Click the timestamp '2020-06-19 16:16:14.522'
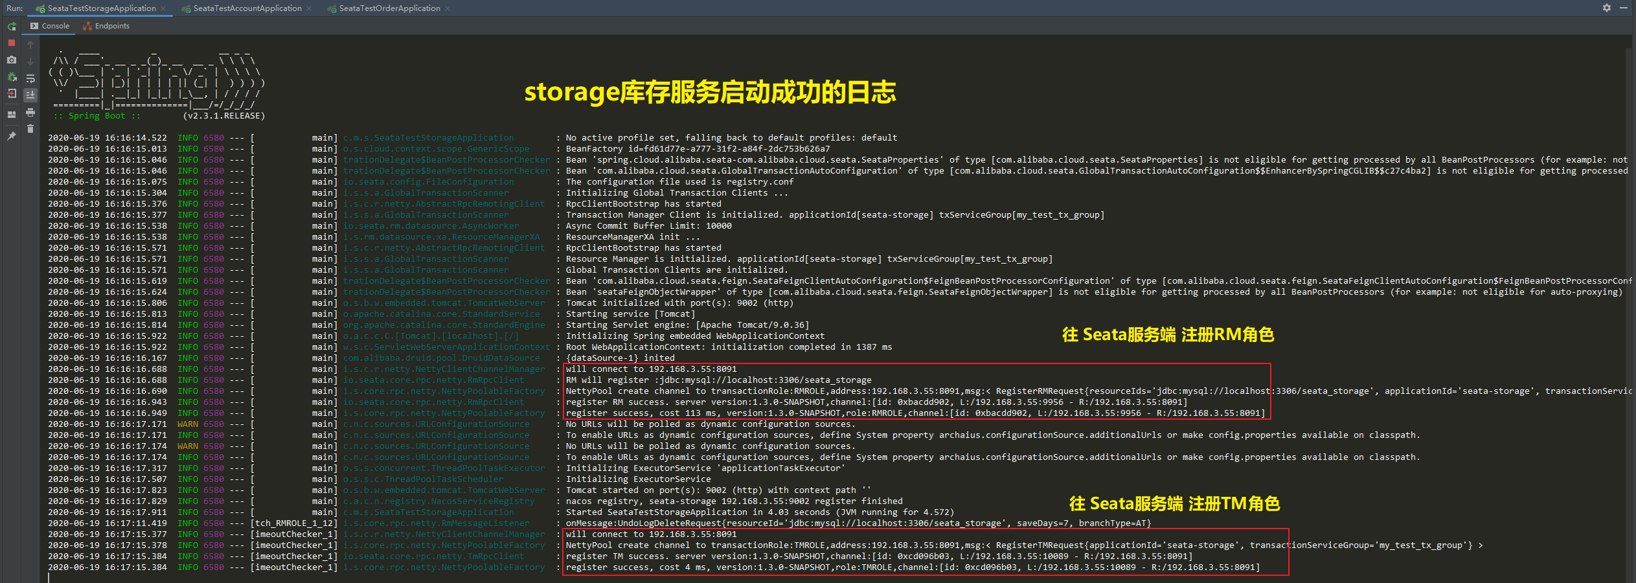The width and height of the screenshot is (1636, 583). point(108,138)
